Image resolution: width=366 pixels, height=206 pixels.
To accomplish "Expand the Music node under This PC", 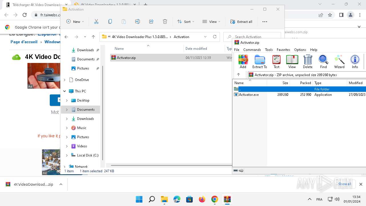I will (x=67, y=128).
